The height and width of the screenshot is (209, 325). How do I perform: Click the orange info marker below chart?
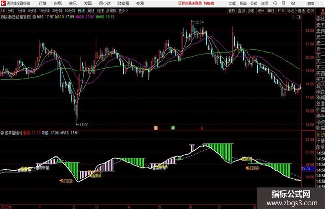click(156, 128)
